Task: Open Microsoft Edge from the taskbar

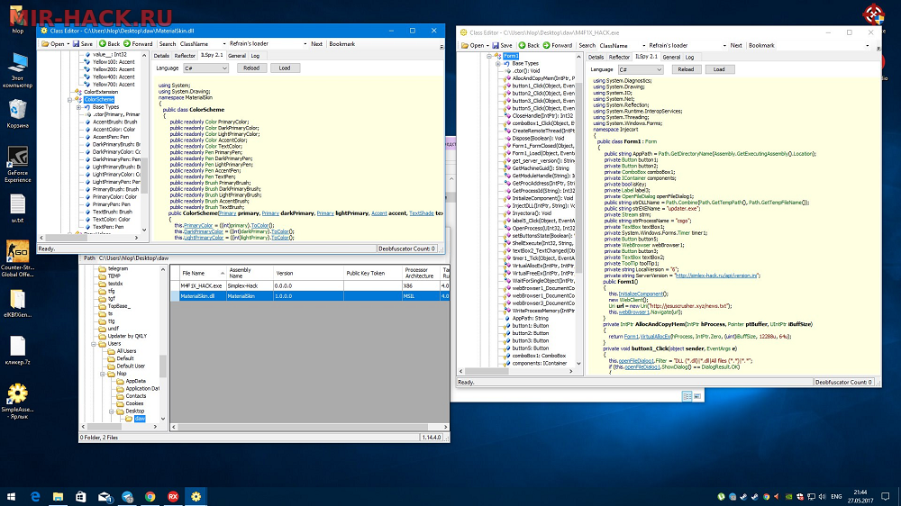Action: (x=36, y=496)
